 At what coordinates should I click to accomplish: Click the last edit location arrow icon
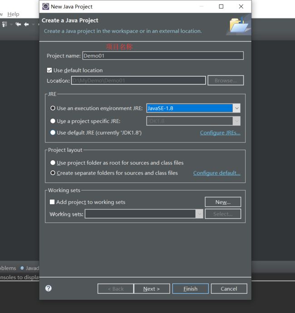(x=18, y=24)
